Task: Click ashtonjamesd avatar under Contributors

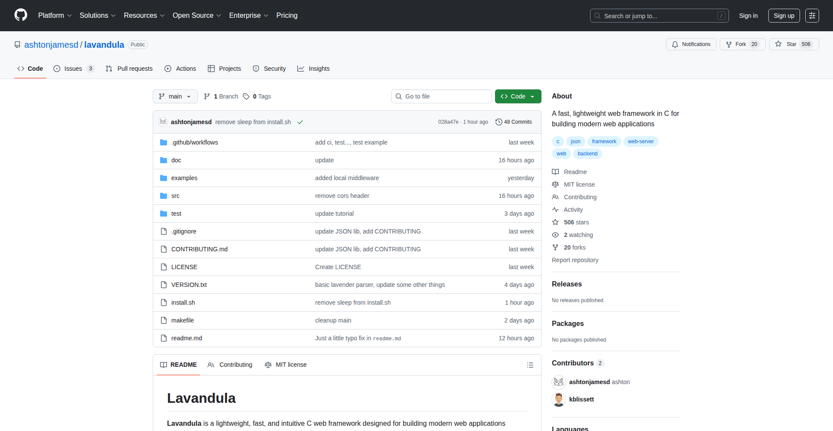Action: tap(559, 382)
